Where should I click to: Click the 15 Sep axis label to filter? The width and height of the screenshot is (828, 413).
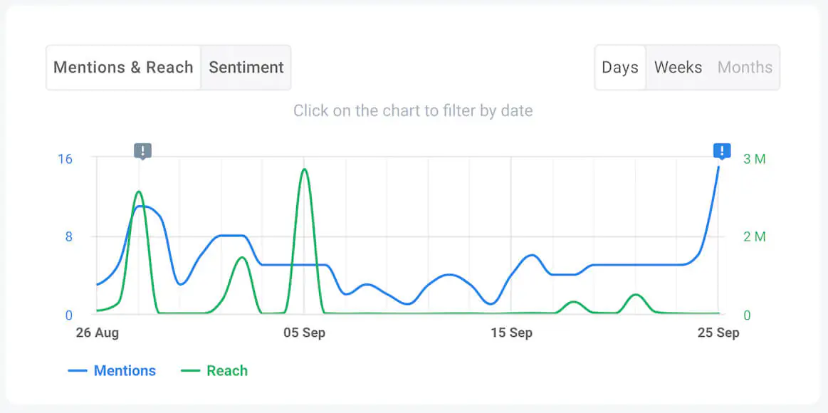tap(512, 332)
